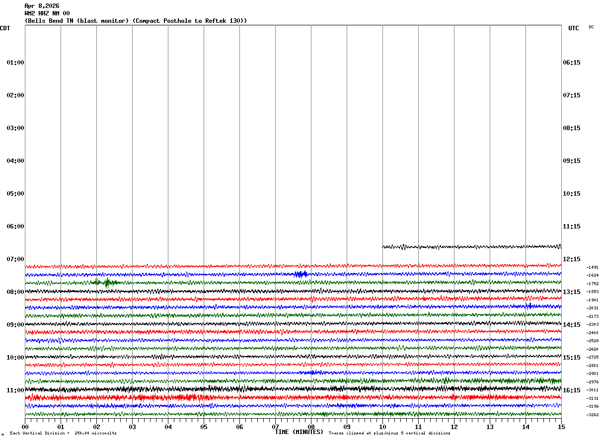Click the DC offset value -1853

click(593, 292)
